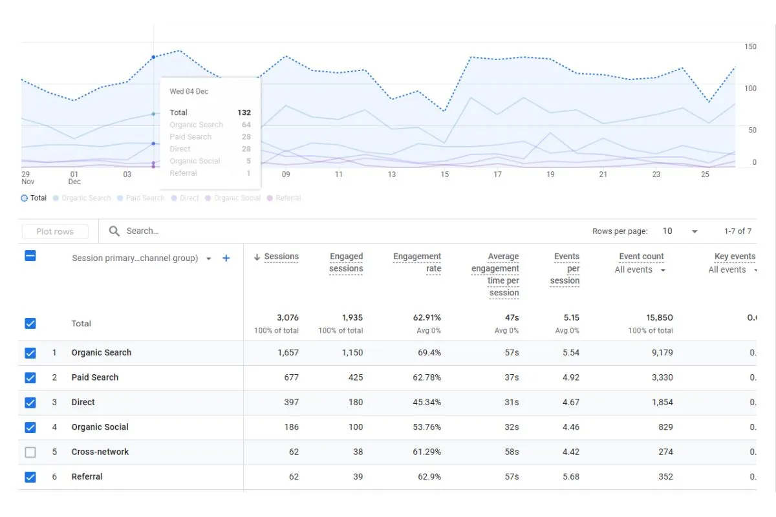The image size is (776, 517).
Task: Click the 15,850 total event count
Action: 659,317
